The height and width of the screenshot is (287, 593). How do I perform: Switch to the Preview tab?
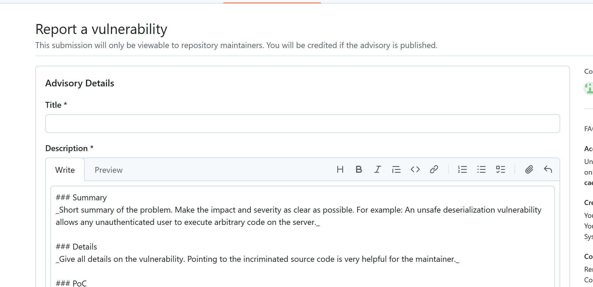click(x=109, y=170)
